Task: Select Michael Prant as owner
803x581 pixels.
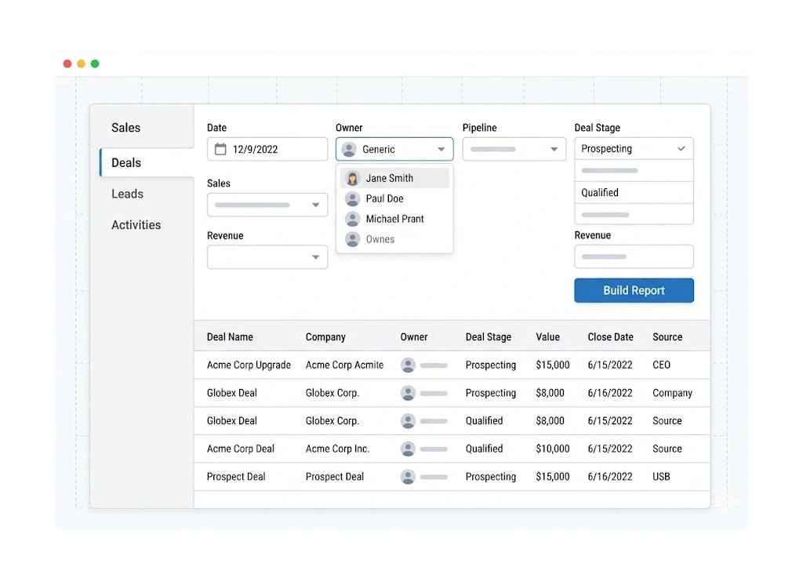Action: (x=395, y=219)
